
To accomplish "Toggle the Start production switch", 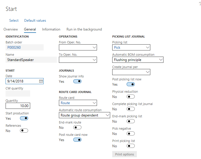I will 24,118.
